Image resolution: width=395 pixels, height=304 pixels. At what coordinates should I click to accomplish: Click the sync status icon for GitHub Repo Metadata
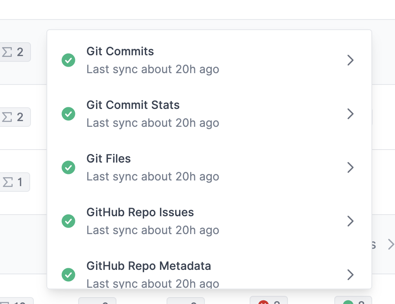68,275
